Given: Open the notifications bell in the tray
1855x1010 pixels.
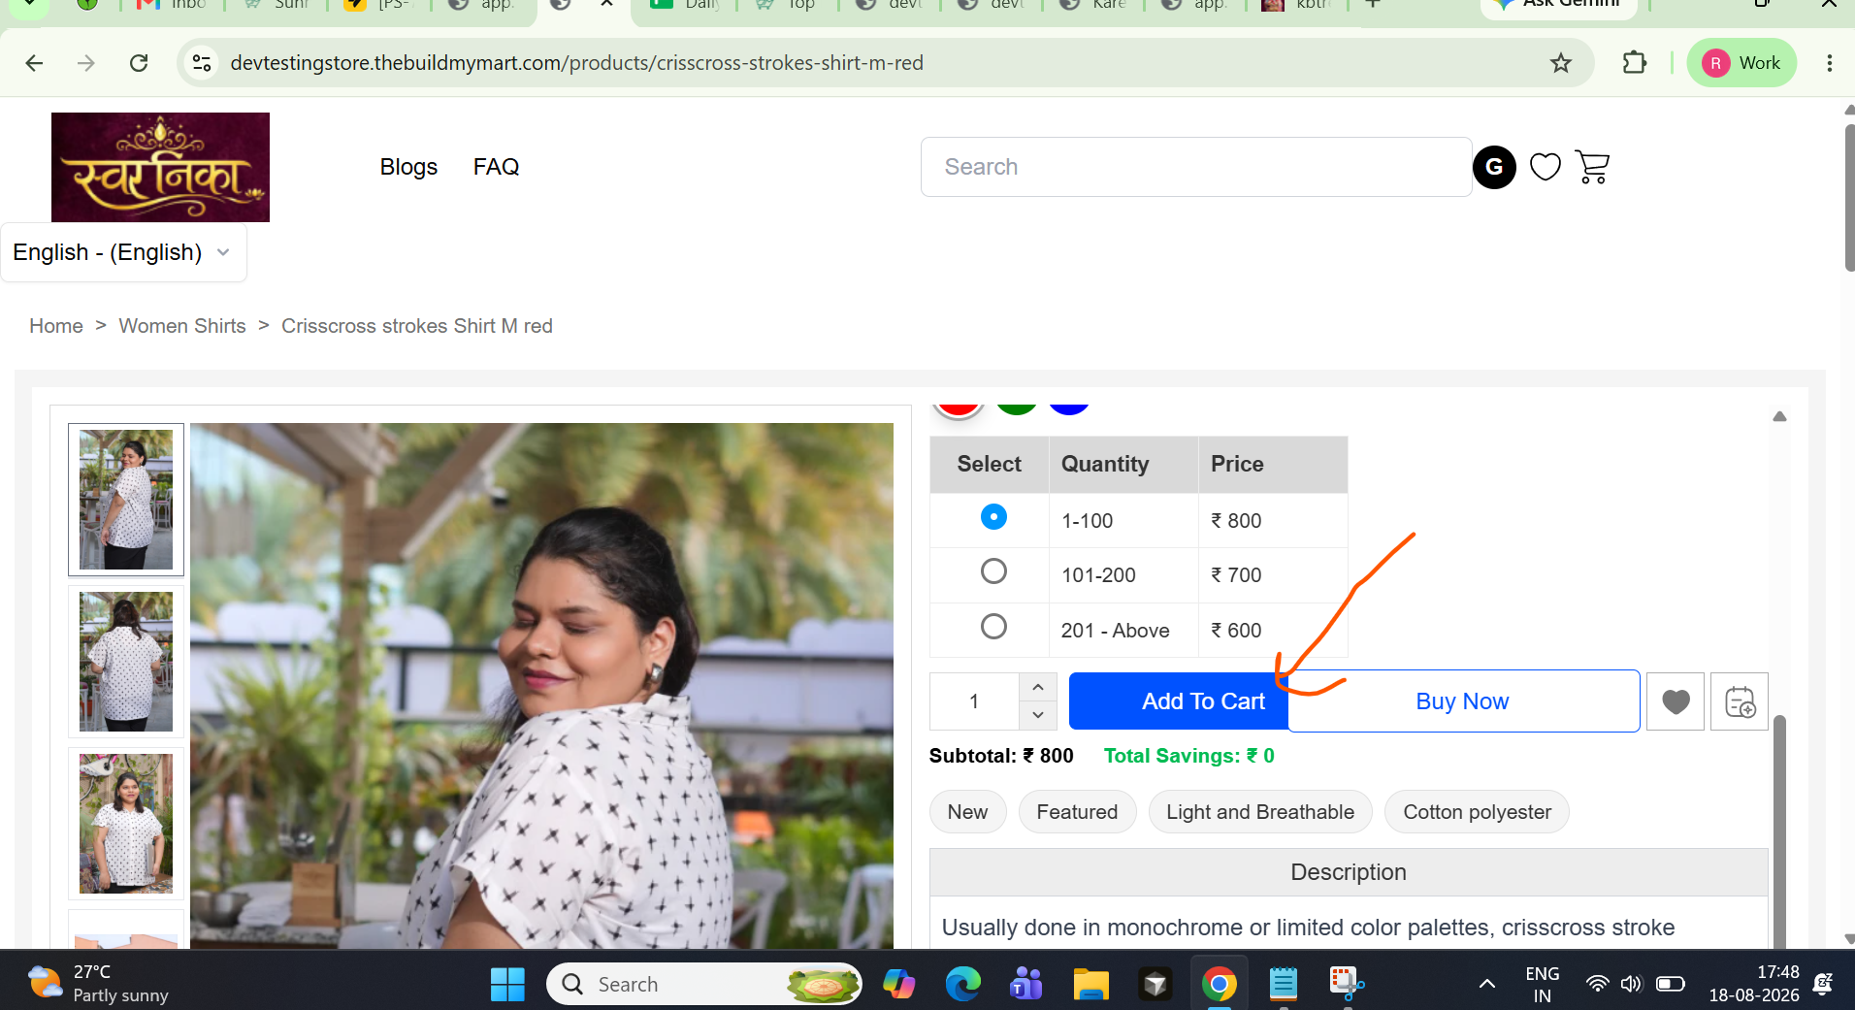Looking at the screenshot, I should tap(1823, 984).
